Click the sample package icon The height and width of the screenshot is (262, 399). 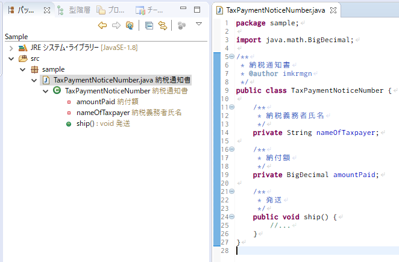(x=34, y=69)
